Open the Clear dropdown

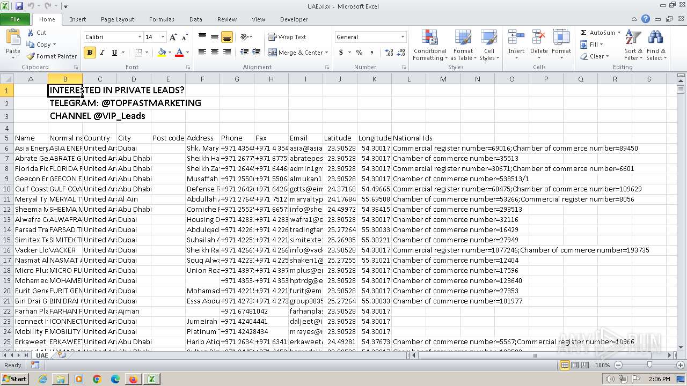point(594,56)
